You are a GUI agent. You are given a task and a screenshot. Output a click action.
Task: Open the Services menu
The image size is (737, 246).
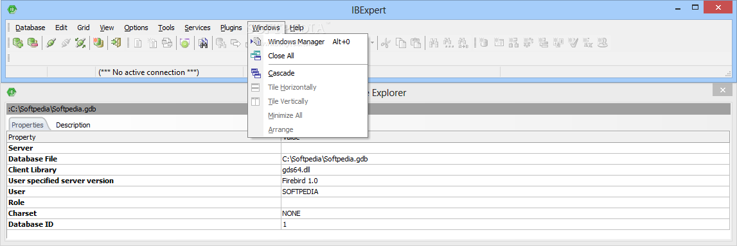(x=197, y=28)
